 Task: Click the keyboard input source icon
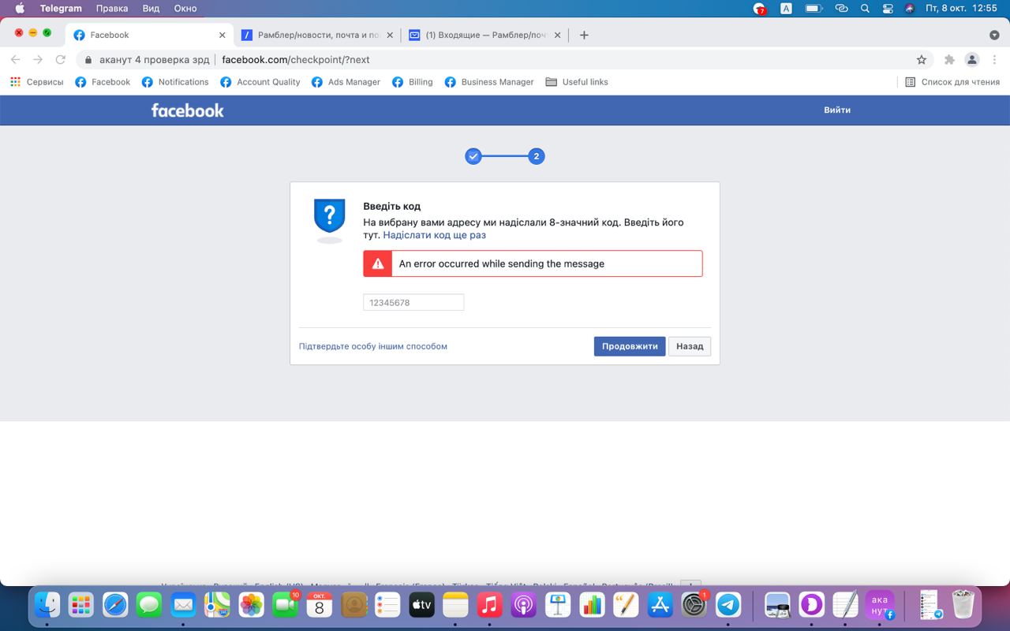[786, 9]
